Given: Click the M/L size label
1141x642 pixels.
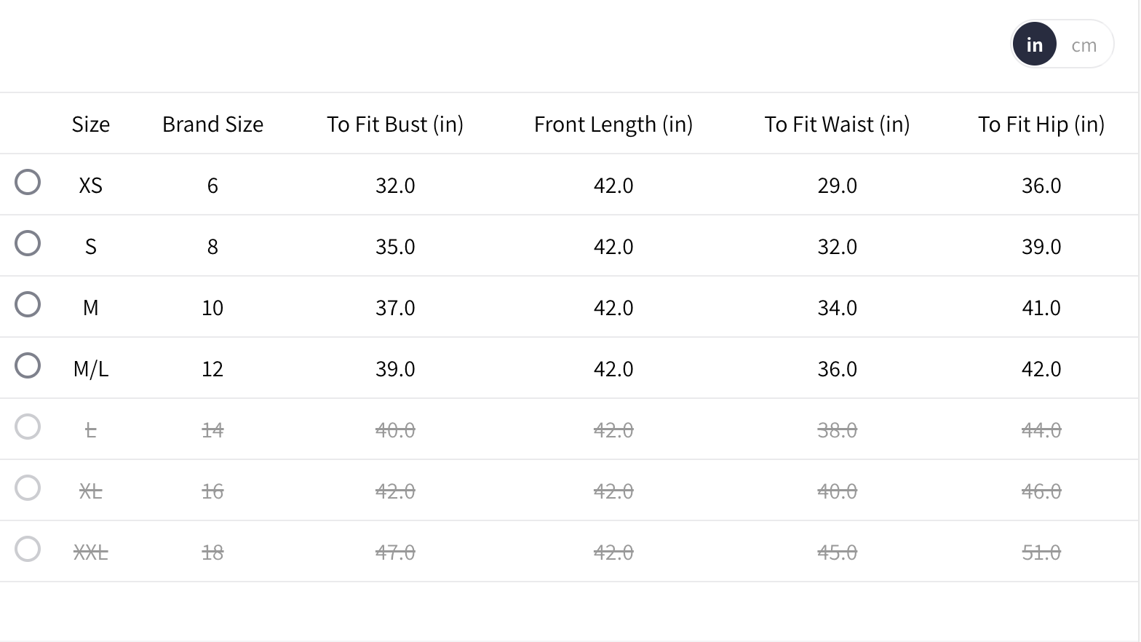Looking at the screenshot, I should click(x=91, y=369).
